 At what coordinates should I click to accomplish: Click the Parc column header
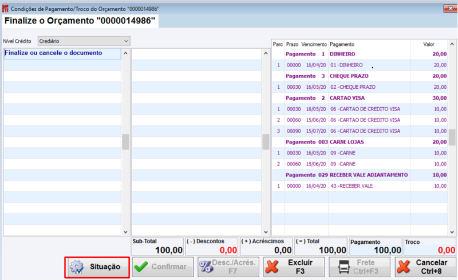coord(278,44)
